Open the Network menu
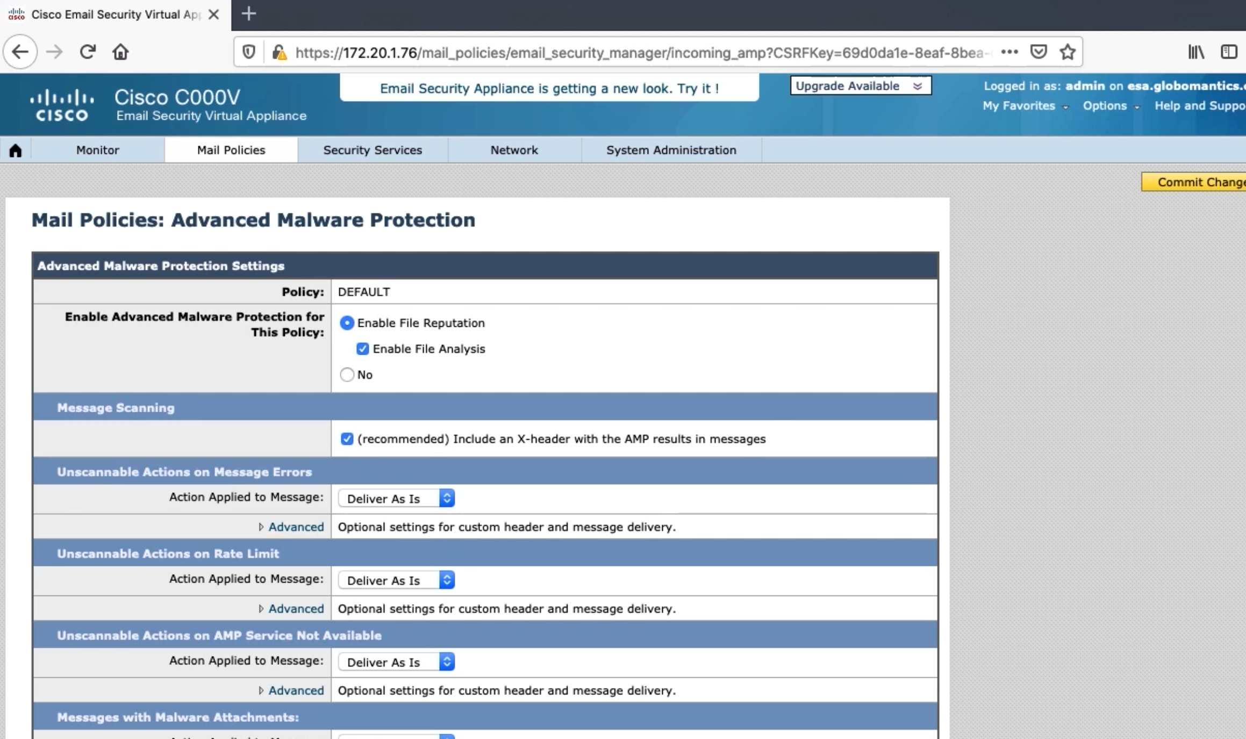Viewport: 1246px width, 739px height. click(514, 150)
